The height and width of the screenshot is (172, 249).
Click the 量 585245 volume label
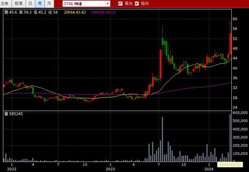click(13, 114)
